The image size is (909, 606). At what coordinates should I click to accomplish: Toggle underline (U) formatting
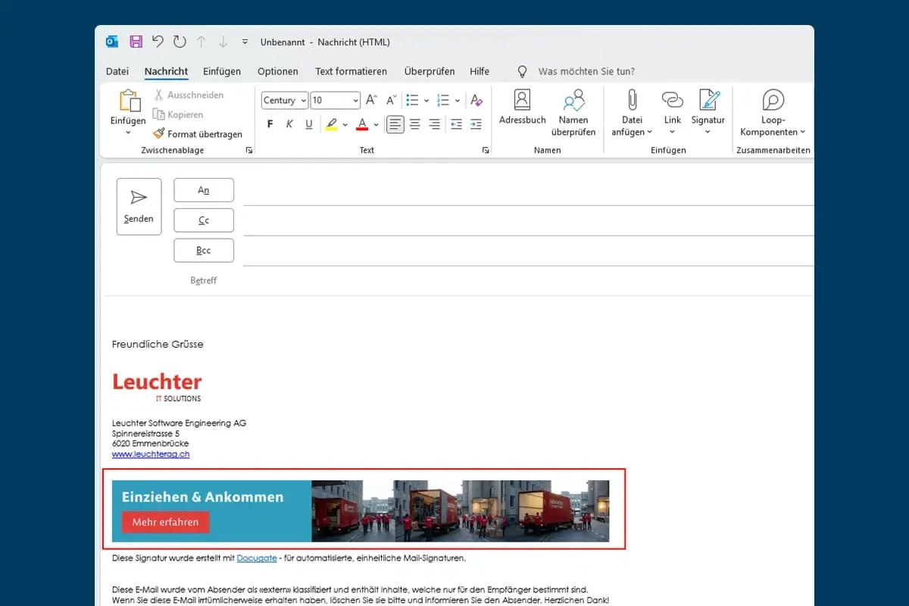tap(308, 124)
